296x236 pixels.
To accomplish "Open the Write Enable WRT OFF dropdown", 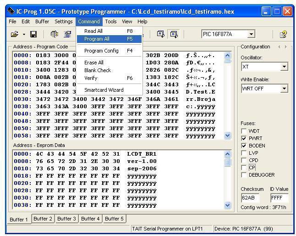I will 284,89.
